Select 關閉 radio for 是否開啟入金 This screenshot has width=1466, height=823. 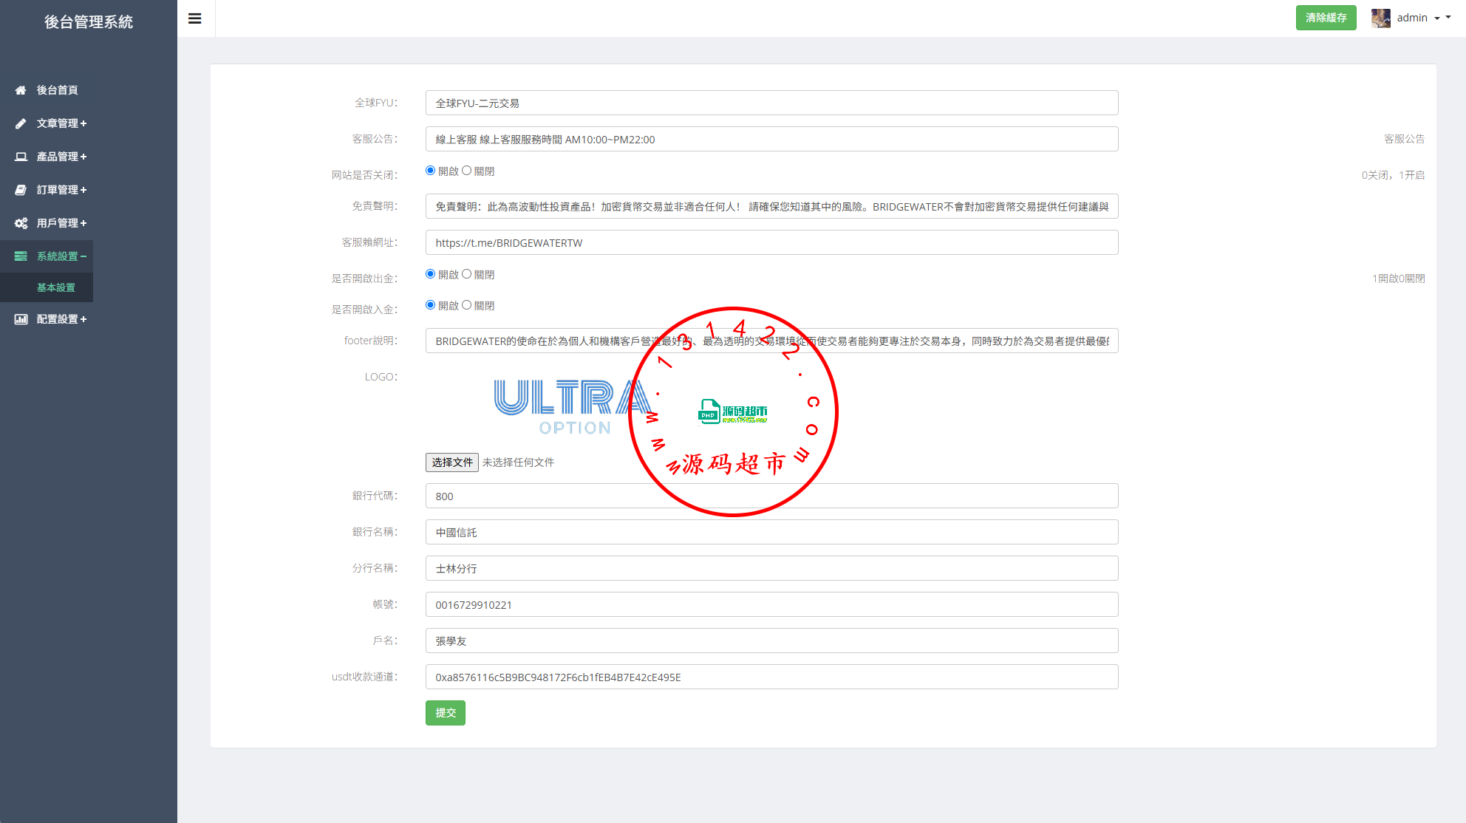(x=466, y=305)
